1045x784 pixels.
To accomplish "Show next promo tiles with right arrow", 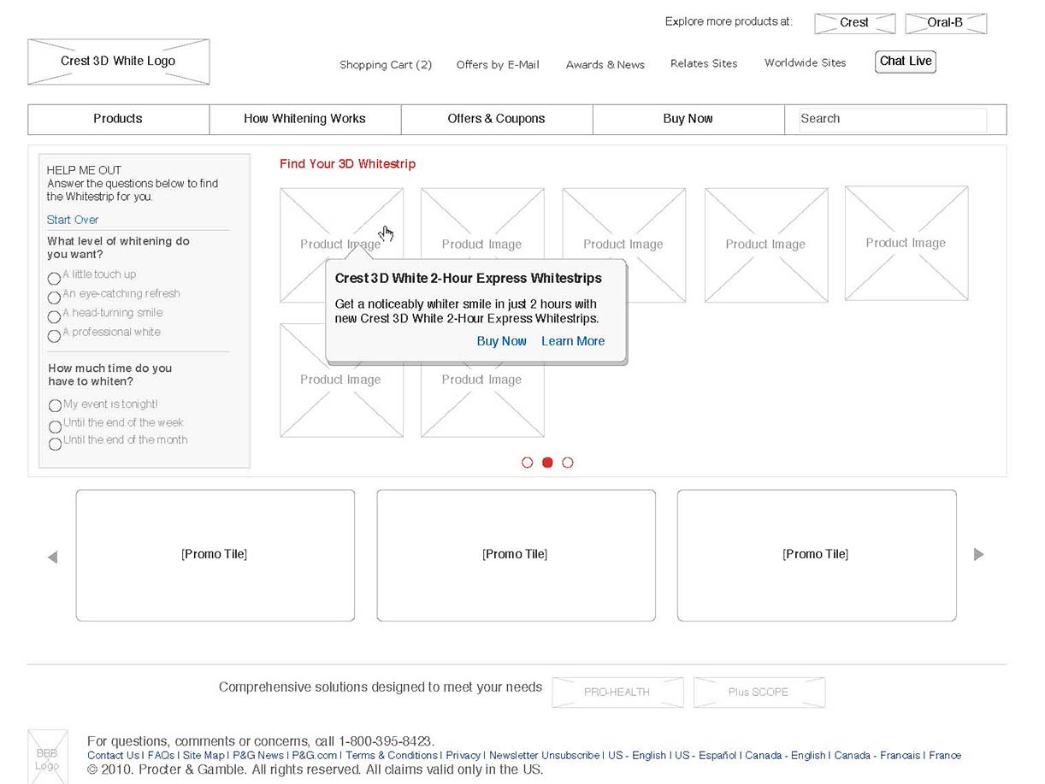I will [x=979, y=554].
